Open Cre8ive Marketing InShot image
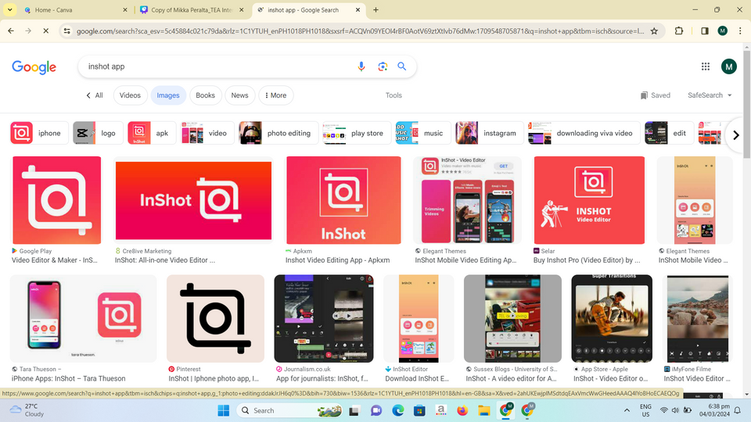The image size is (751, 422). tap(193, 201)
